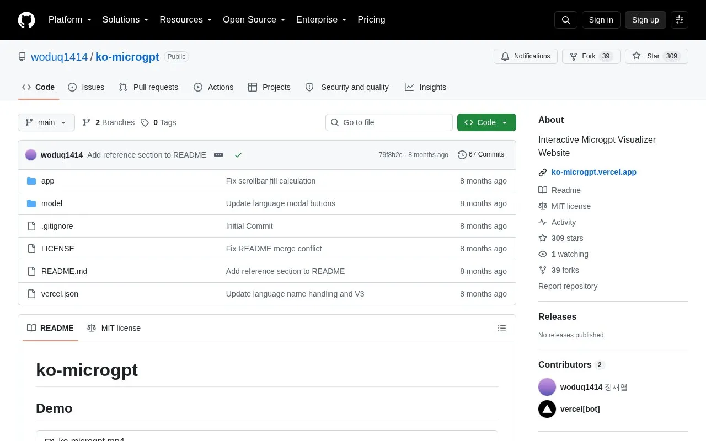Click the Notifications bell button
The width and height of the screenshot is (706, 441).
coord(526,56)
